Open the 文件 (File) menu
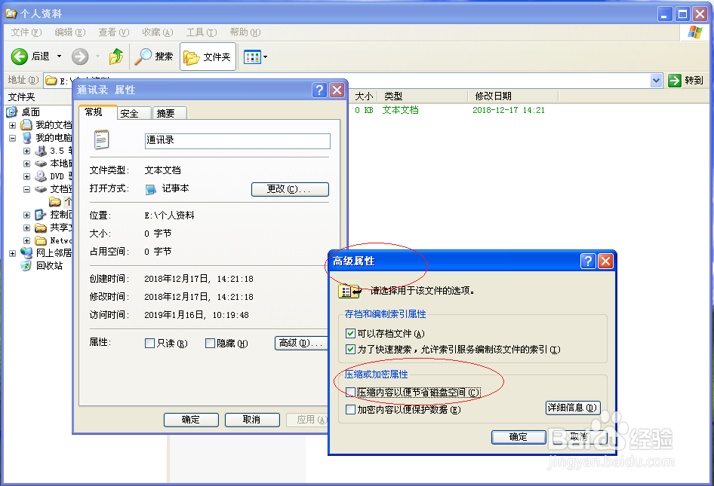The image size is (714, 486). [x=26, y=32]
